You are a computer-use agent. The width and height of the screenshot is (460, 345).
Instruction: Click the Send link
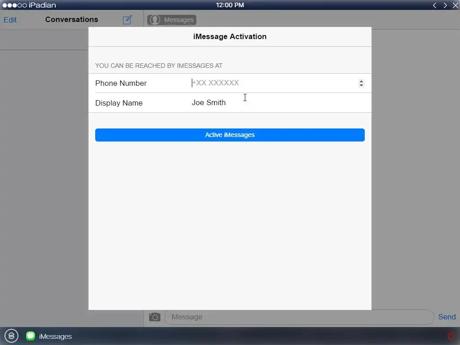(x=447, y=317)
